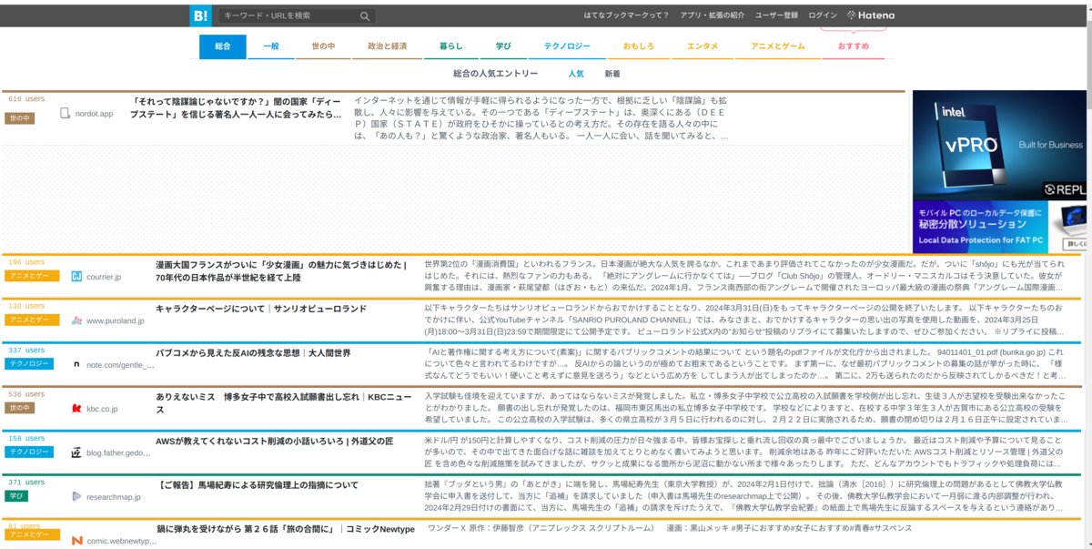The width and height of the screenshot is (1092, 549).
Task: Click the courrier.jp favicon
Action: coord(76,277)
